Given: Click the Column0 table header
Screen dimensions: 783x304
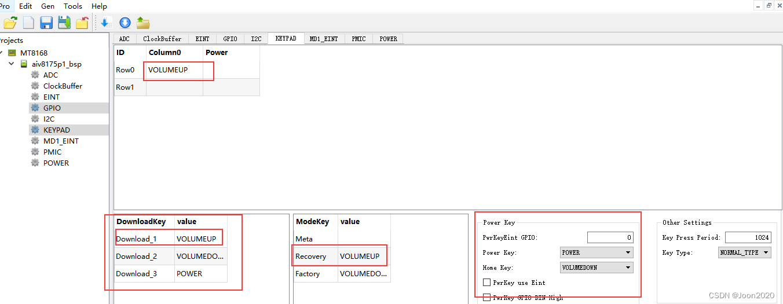Looking at the screenshot, I should [x=174, y=52].
